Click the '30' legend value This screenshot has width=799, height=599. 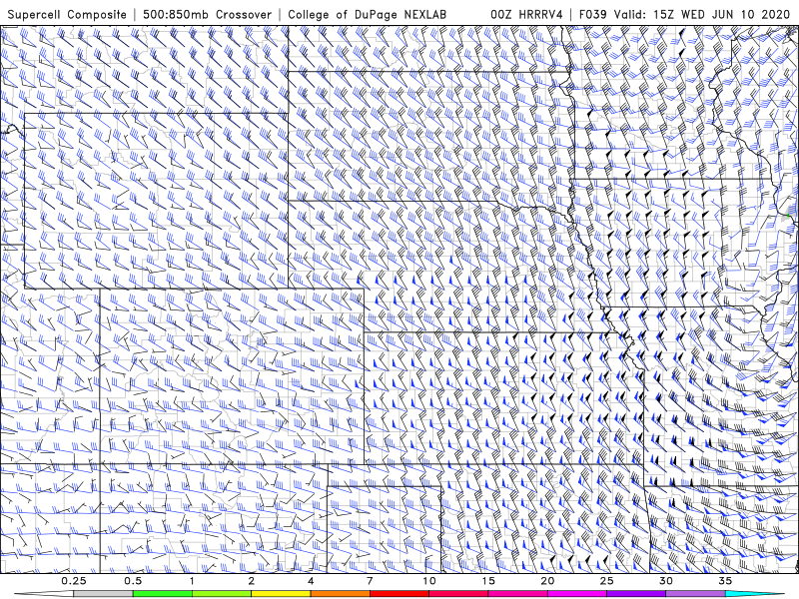pyautogui.click(x=666, y=581)
